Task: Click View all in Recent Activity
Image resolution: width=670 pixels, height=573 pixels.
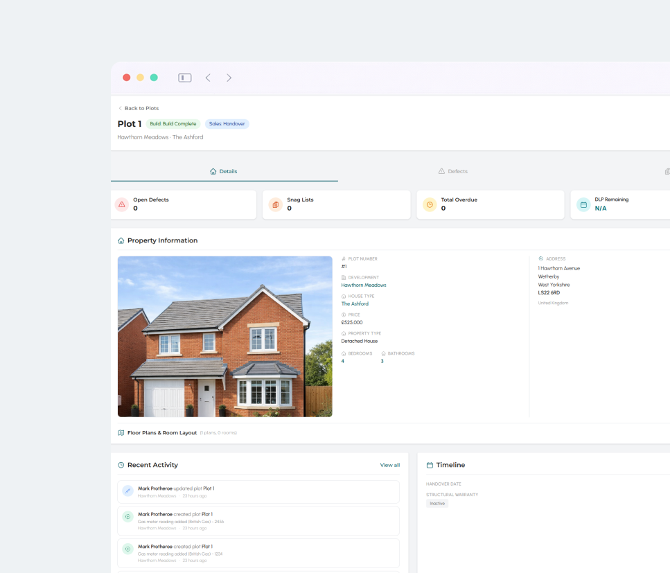Action: pyautogui.click(x=389, y=465)
